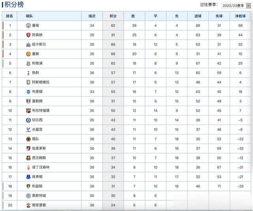Viewport: 253px width, 211px height.
Task: Click the 南安普敦 team name
Action: click(39, 205)
